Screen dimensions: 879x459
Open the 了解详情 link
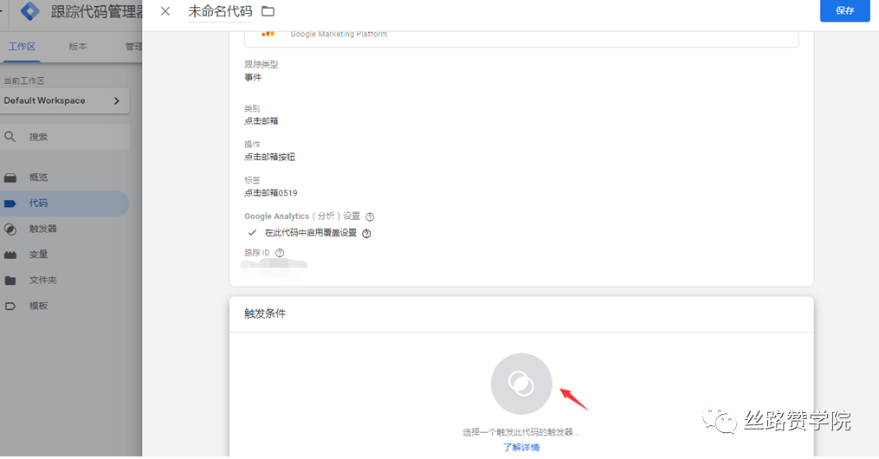520,448
